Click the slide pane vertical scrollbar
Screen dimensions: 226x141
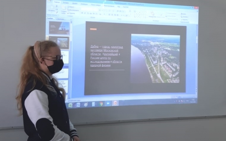(71, 59)
